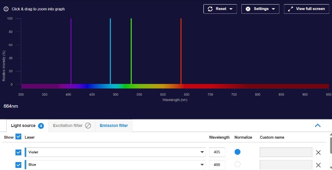Click the Violet wavelength field showing 405
Screen dimensions: 332x170
pos(217,152)
